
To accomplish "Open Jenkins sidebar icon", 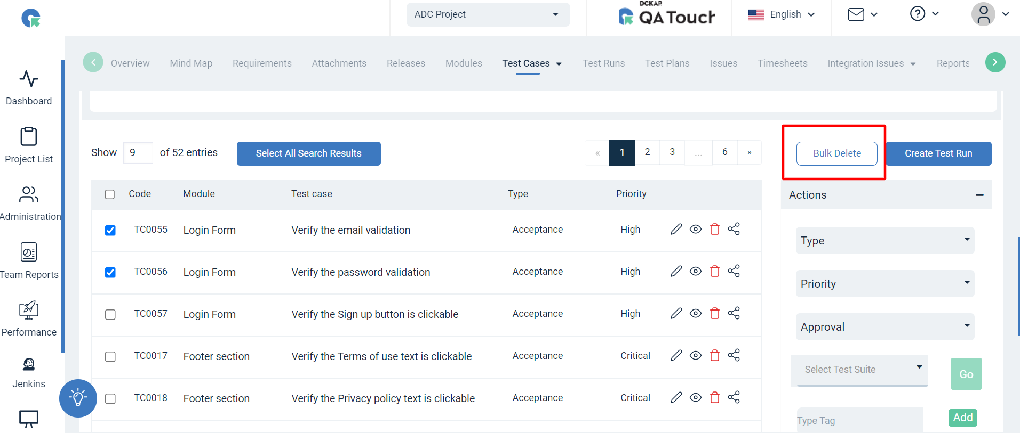I will [x=29, y=364].
